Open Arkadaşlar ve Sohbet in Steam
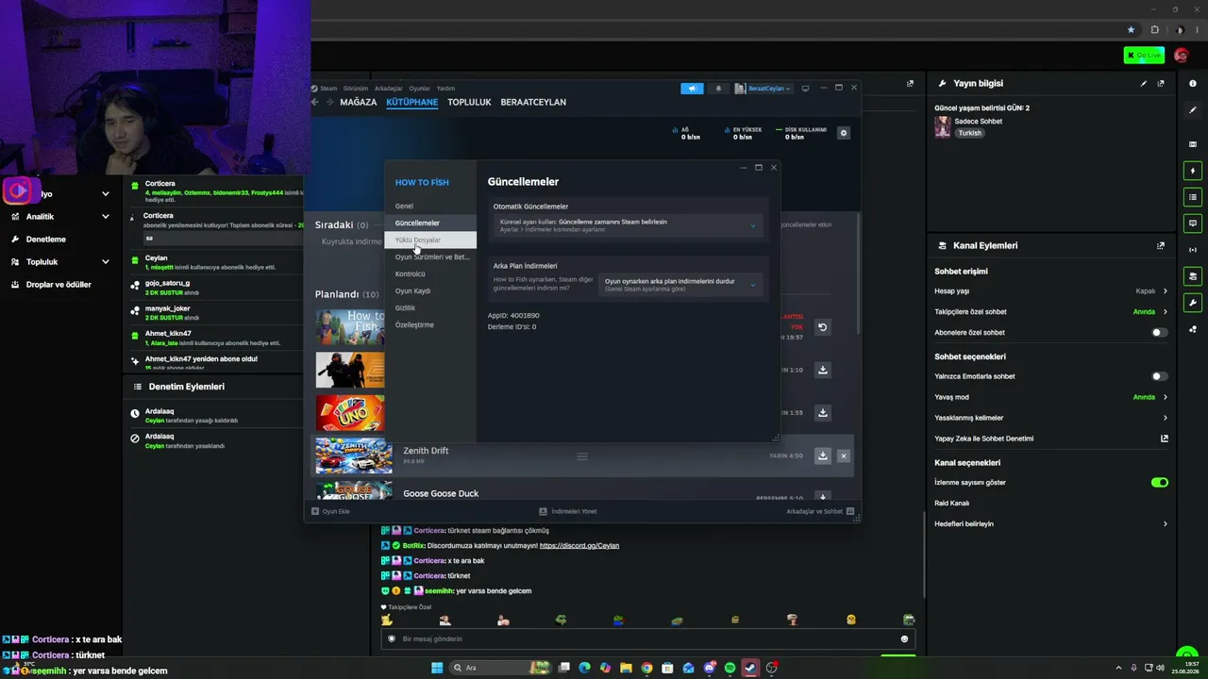The image size is (1208, 679). pyautogui.click(x=820, y=511)
